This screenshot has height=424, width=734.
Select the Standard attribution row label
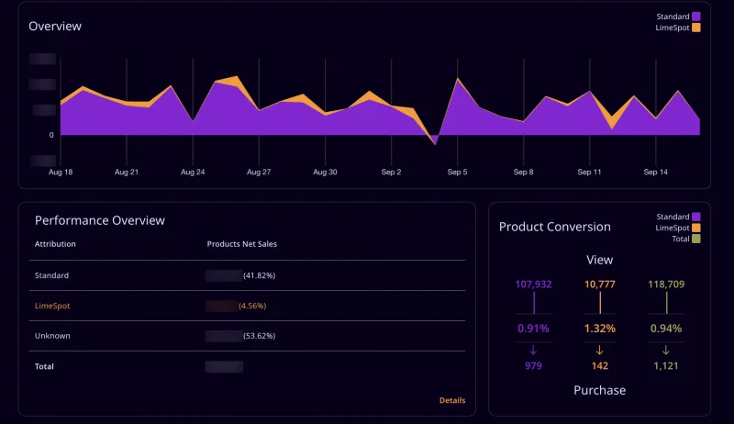pyautogui.click(x=51, y=275)
